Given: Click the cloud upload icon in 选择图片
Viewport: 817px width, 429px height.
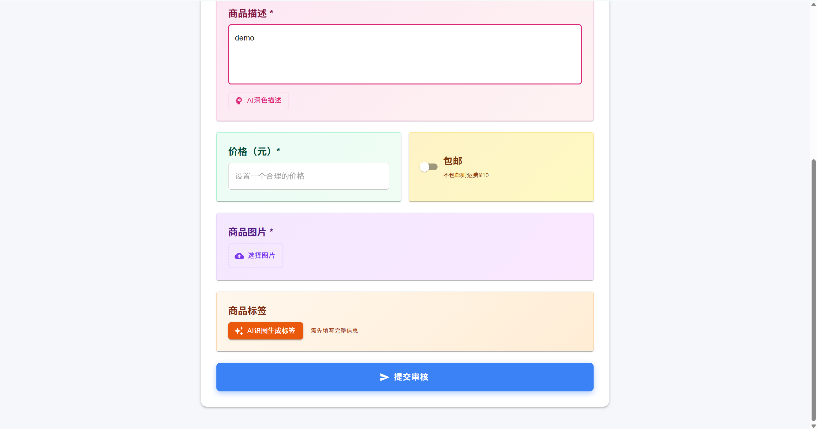Looking at the screenshot, I should tap(239, 256).
